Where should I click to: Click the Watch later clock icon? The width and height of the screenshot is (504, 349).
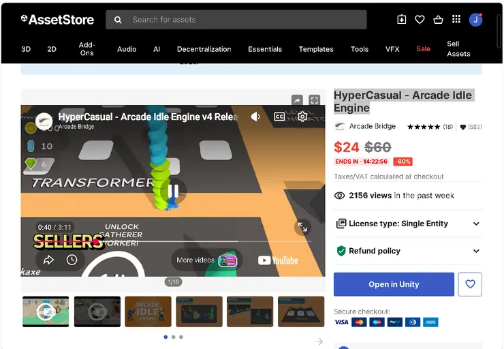coord(72,260)
